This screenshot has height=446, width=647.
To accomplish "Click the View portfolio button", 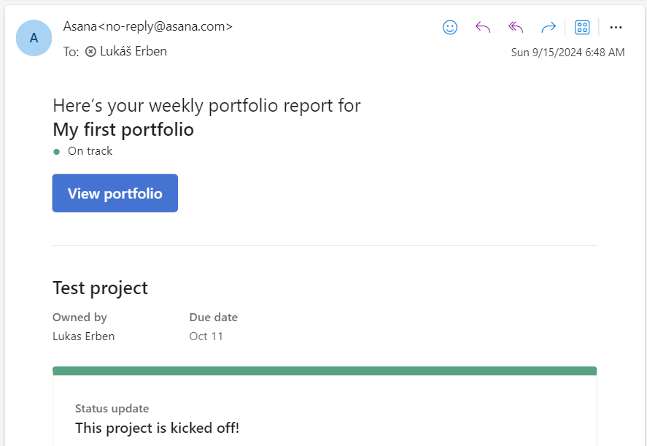I will (115, 193).
